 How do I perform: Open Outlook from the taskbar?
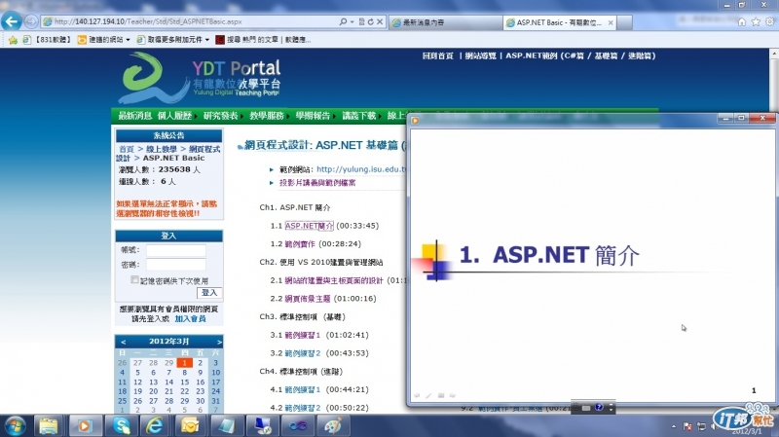tap(190, 426)
